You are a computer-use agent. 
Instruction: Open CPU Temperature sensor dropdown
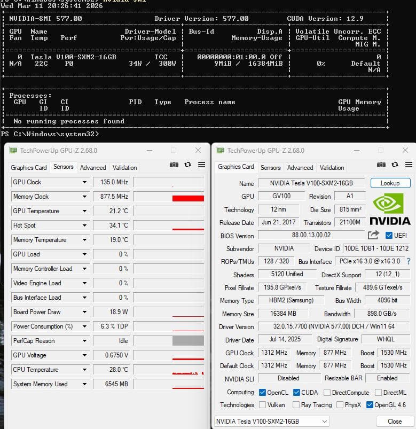point(84,370)
